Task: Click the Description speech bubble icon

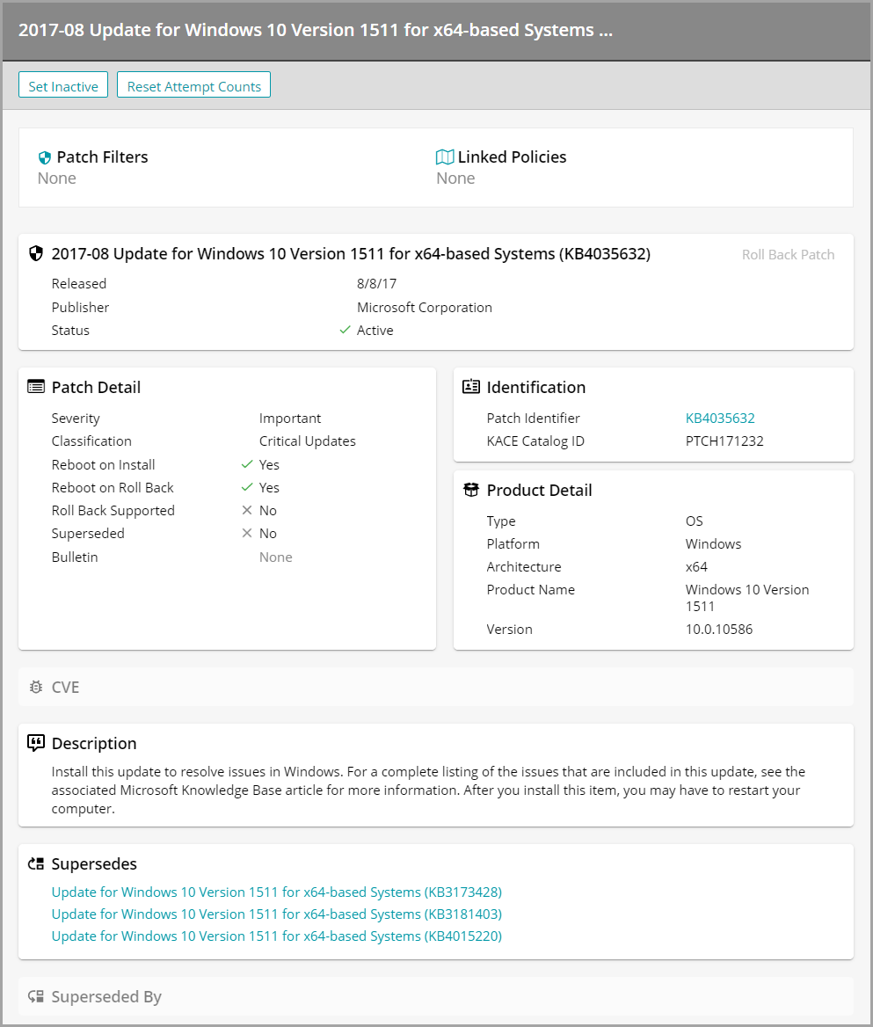Action: click(x=36, y=743)
